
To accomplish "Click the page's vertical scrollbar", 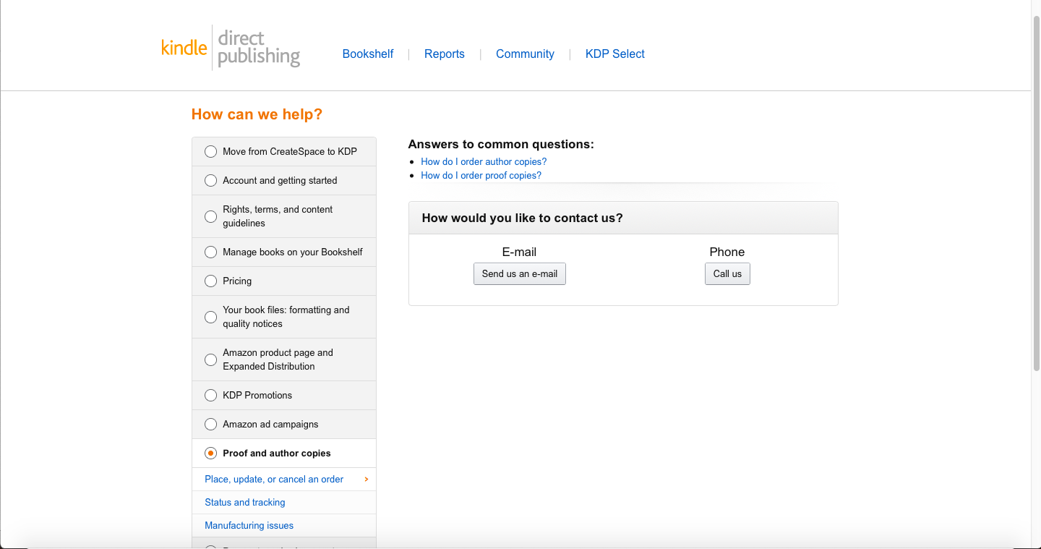I will pos(1036,195).
